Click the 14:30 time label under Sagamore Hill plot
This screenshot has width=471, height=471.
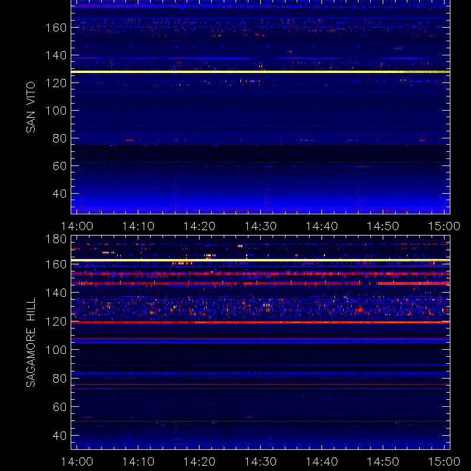(x=260, y=462)
